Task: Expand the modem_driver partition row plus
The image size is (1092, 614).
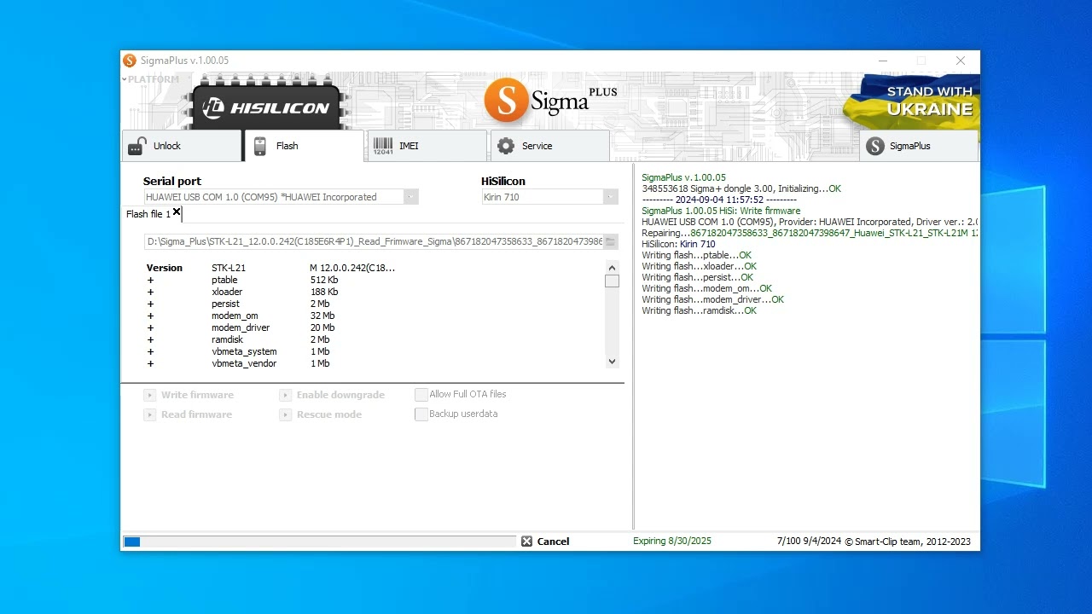Action: [150, 327]
